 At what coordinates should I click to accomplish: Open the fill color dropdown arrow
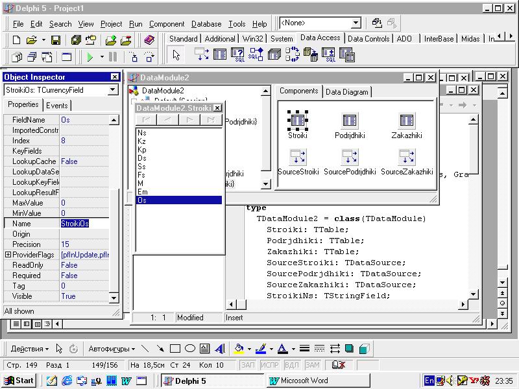(x=249, y=349)
